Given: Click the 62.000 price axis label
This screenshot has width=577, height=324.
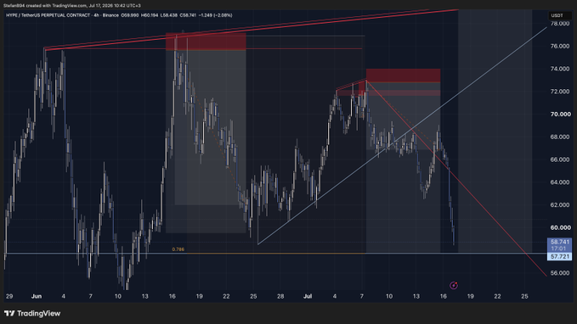Looking at the screenshot, I should click(x=560, y=205).
